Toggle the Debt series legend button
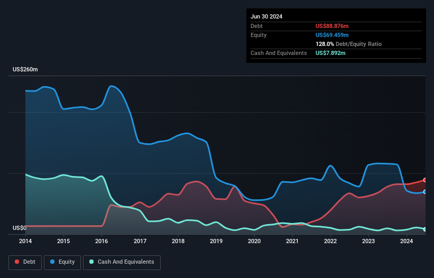This screenshot has height=278, width=434. click(25, 262)
